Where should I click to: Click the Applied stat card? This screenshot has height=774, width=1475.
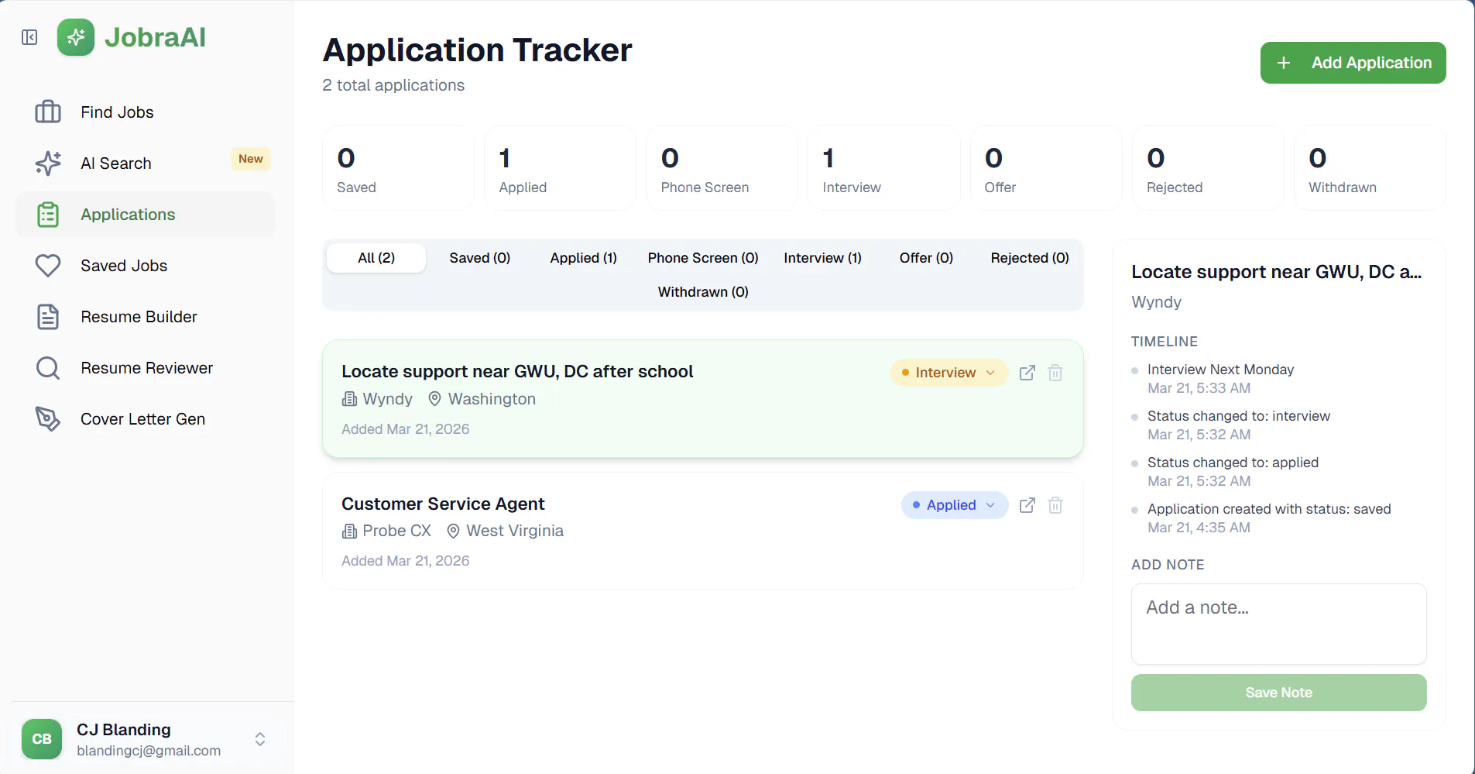[x=560, y=168]
